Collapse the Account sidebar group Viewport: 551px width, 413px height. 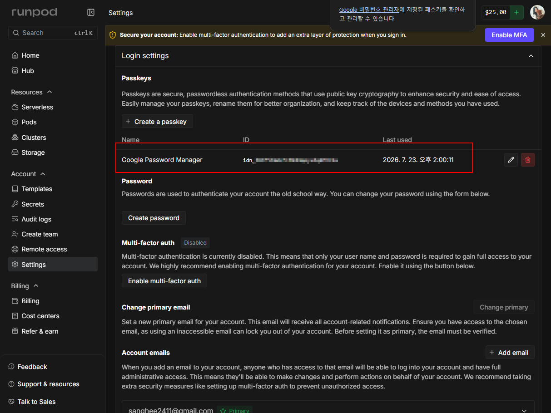(43, 174)
